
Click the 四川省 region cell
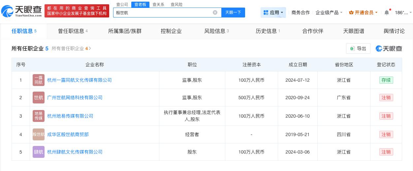point(344,134)
